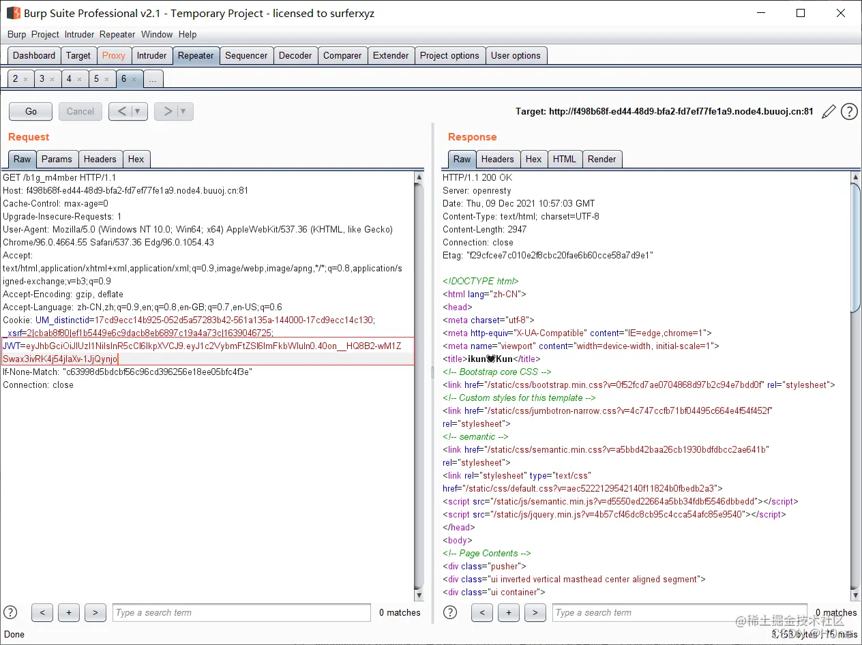The width and height of the screenshot is (862, 645).
Task: Open the Help menu
Action: (188, 34)
